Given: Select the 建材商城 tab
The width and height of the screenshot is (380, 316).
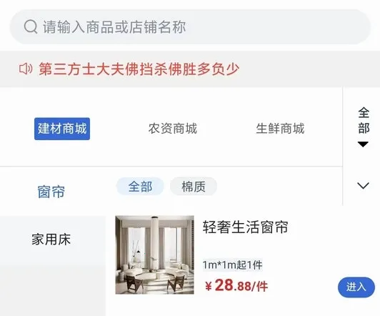Looking at the screenshot, I should pos(62,129).
